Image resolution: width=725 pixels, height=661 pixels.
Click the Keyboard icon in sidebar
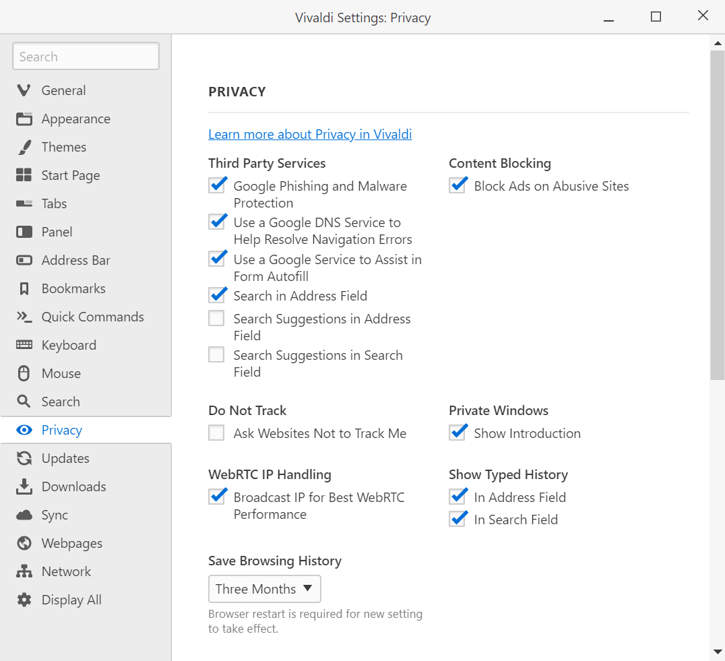(x=24, y=345)
